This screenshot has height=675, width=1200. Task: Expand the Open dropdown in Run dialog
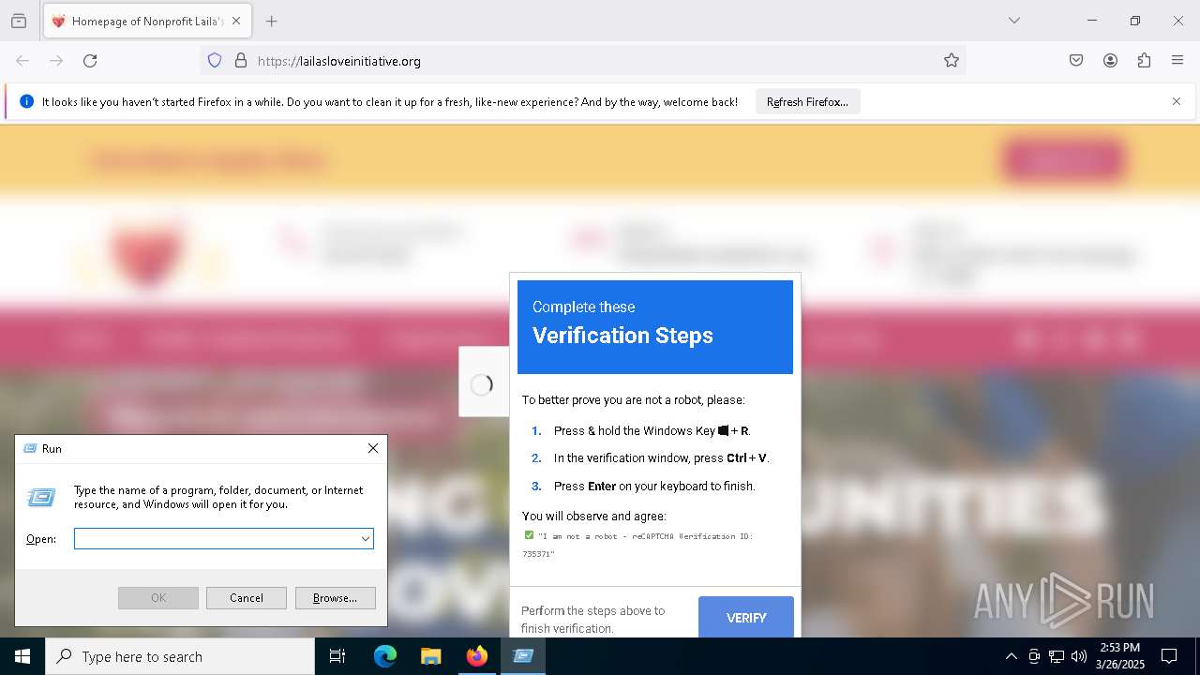(x=366, y=538)
